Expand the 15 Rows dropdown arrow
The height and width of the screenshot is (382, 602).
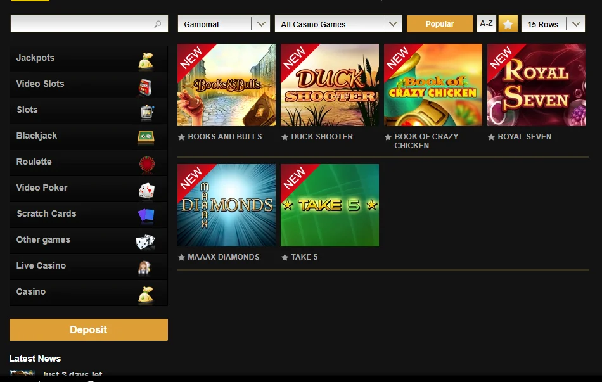click(576, 24)
